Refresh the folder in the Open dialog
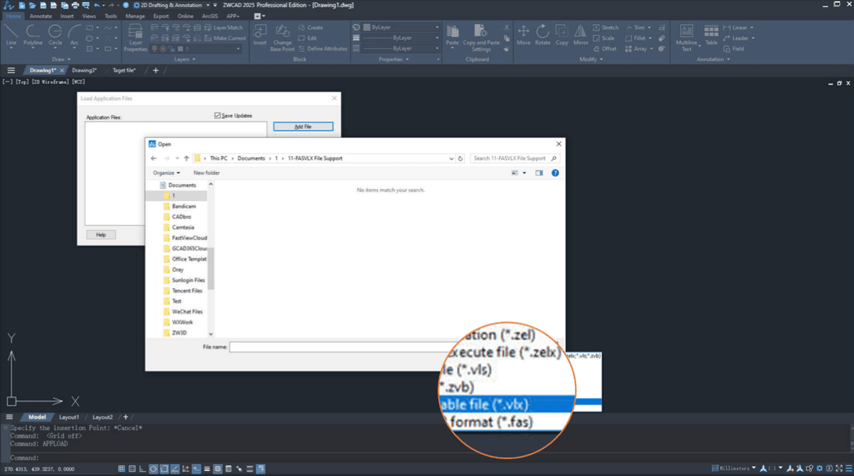Image resolution: width=854 pixels, height=476 pixels. (460, 158)
